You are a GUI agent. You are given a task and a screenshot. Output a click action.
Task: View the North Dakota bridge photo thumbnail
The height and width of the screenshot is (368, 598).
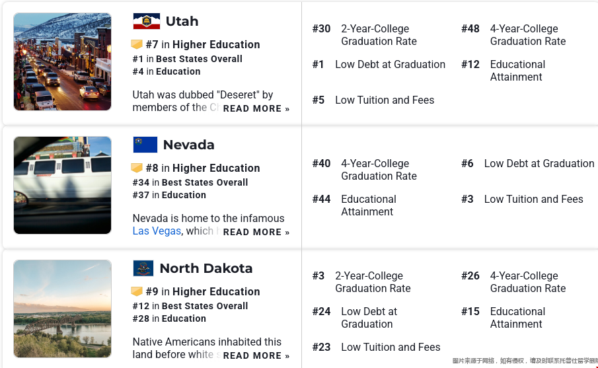[x=62, y=309]
